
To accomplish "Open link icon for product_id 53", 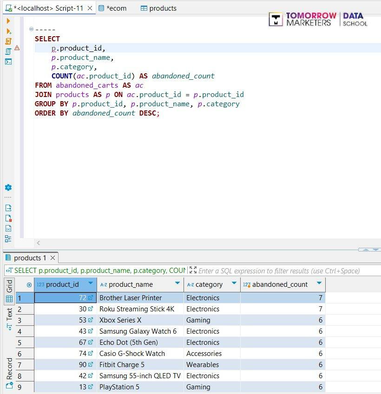I will click(91, 320).
